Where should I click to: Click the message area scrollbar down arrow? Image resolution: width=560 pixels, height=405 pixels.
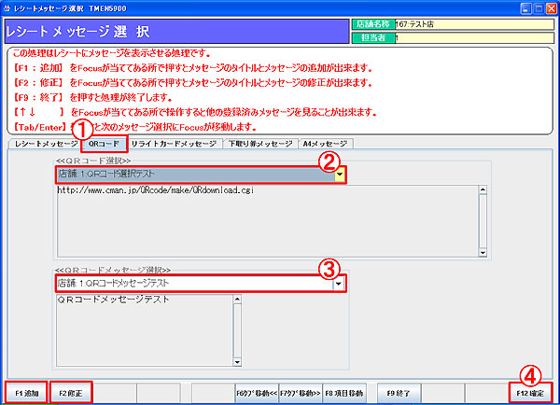(x=237, y=362)
